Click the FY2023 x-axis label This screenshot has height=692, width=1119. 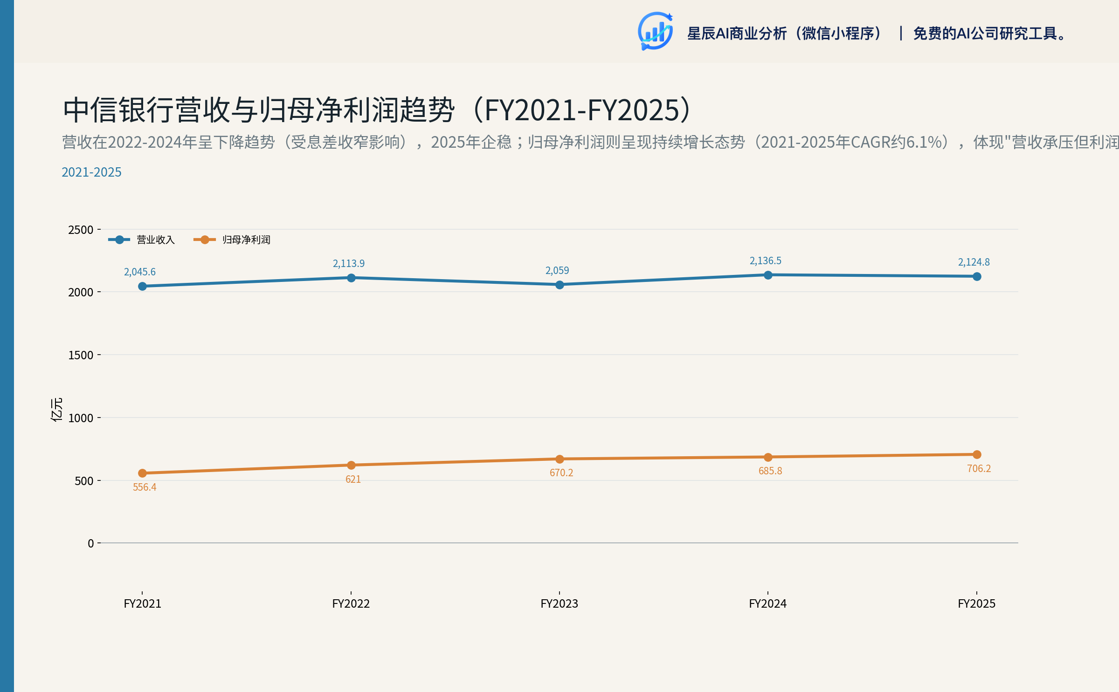point(559,603)
